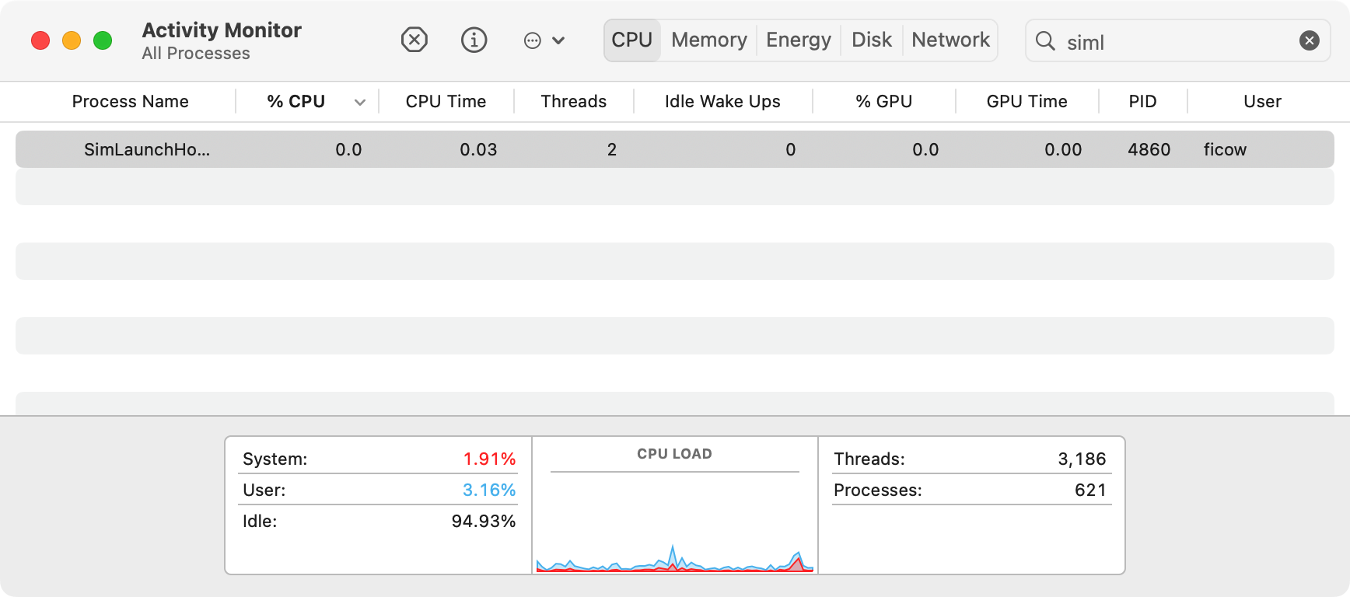Viewport: 1350px width, 597px height.
Task: Click the search magnifier icon
Action: coord(1046,41)
